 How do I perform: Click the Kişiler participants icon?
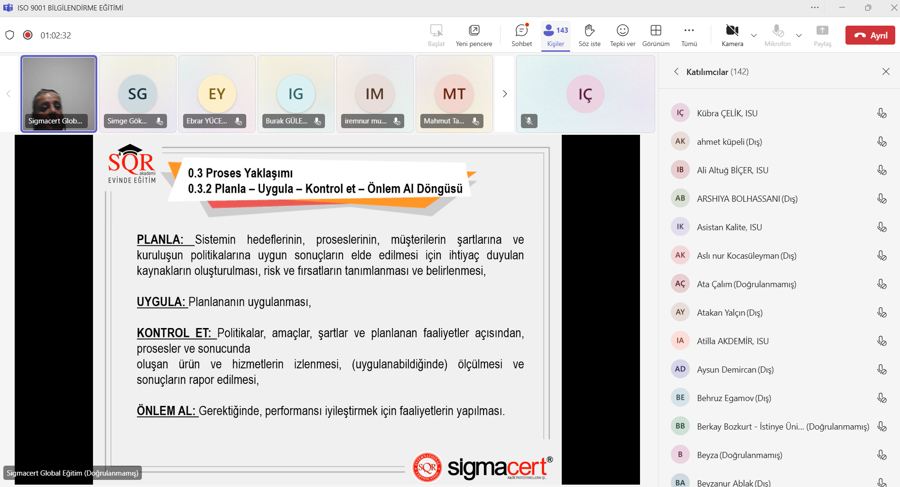coord(556,35)
